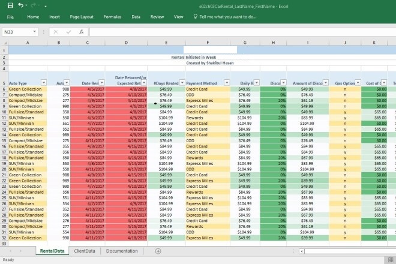
Task: Switch to the Documentation sheet tab
Action: coord(121,251)
